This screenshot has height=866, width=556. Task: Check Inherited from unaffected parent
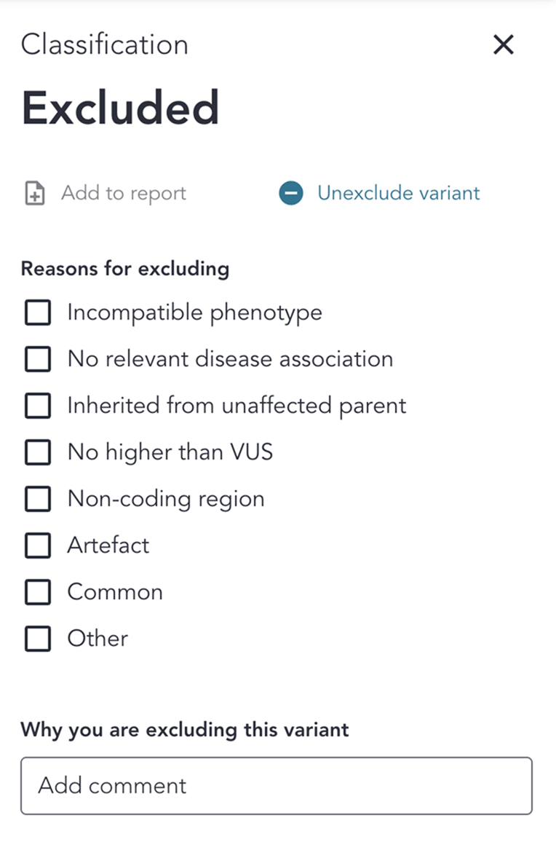coord(37,406)
